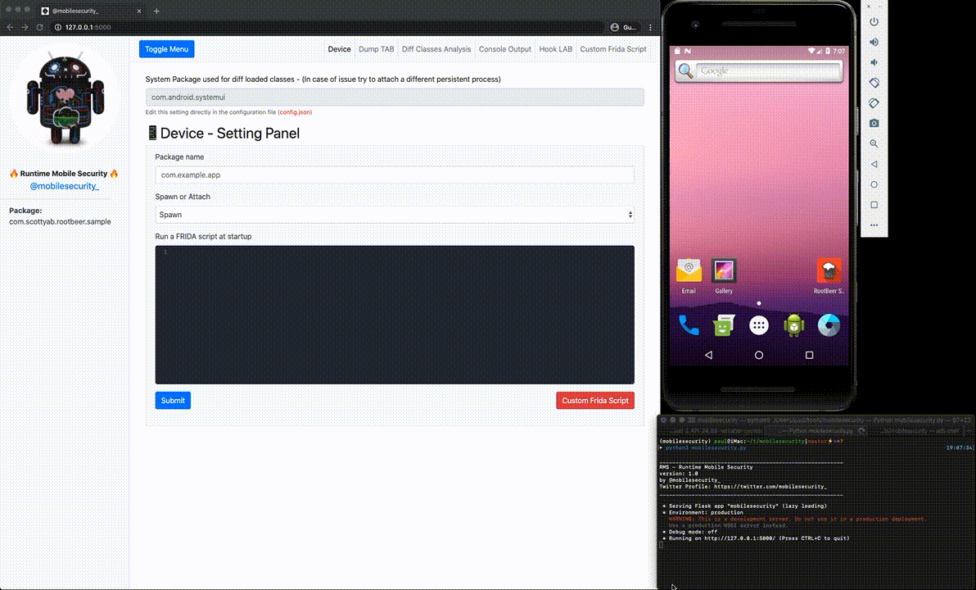Select the zoom magnifier on emulator toolbar
976x590 pixels.
pyautogui.click(x=874, y=143)
